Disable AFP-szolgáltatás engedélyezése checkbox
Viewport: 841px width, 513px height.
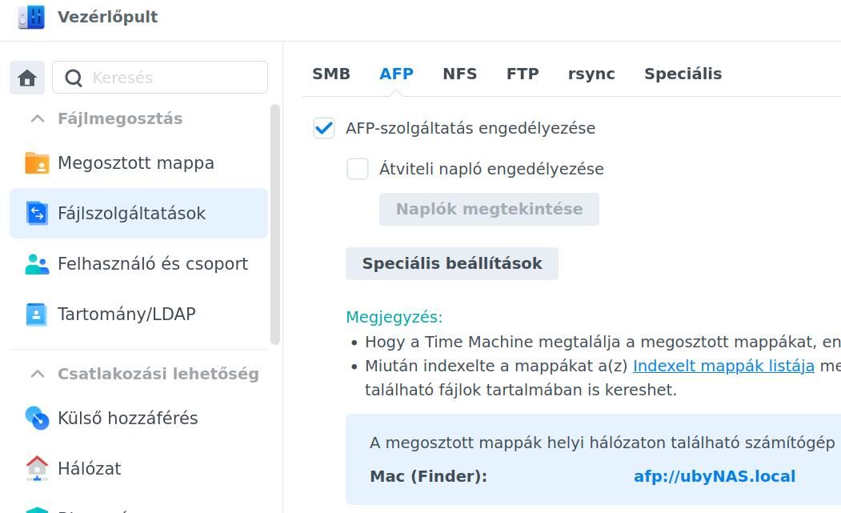[324, 128]
